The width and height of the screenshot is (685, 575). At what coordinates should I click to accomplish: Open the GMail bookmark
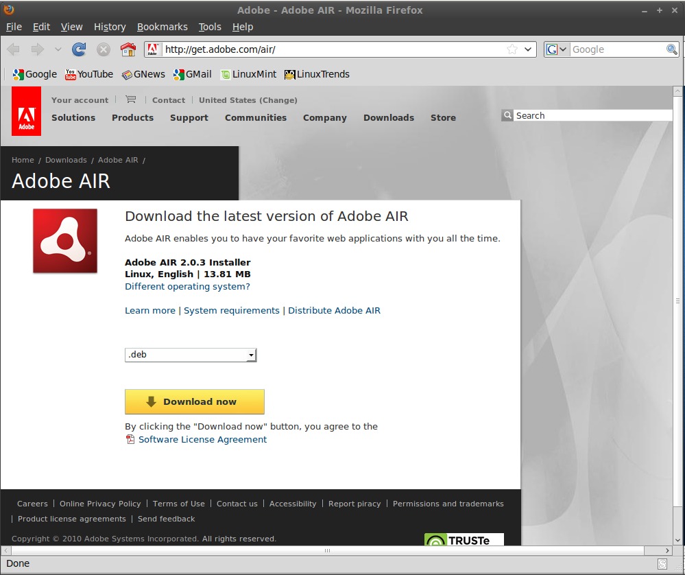(193, 74)
